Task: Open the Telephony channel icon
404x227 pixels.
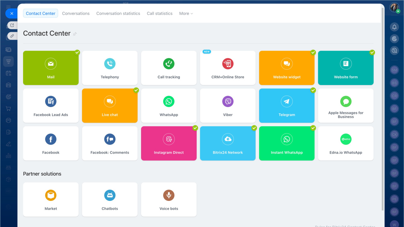Action: 110,64
